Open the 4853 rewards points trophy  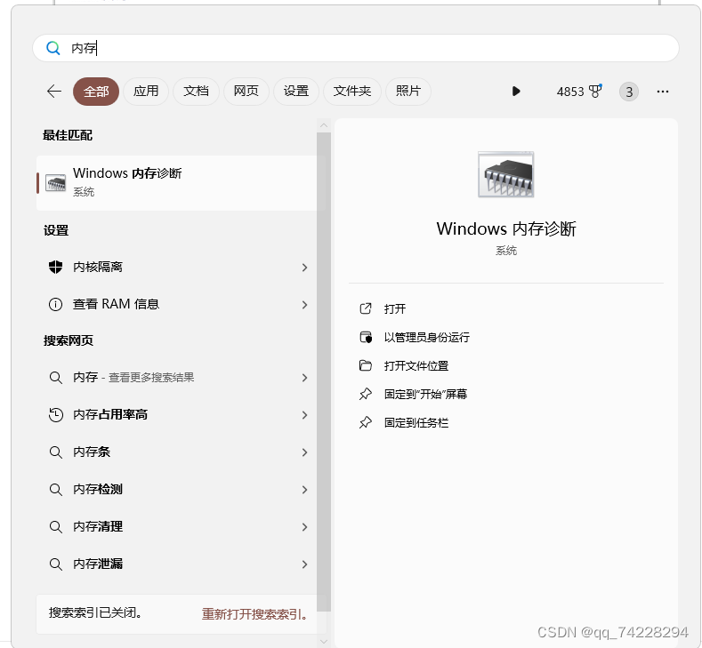coord(579,92)
